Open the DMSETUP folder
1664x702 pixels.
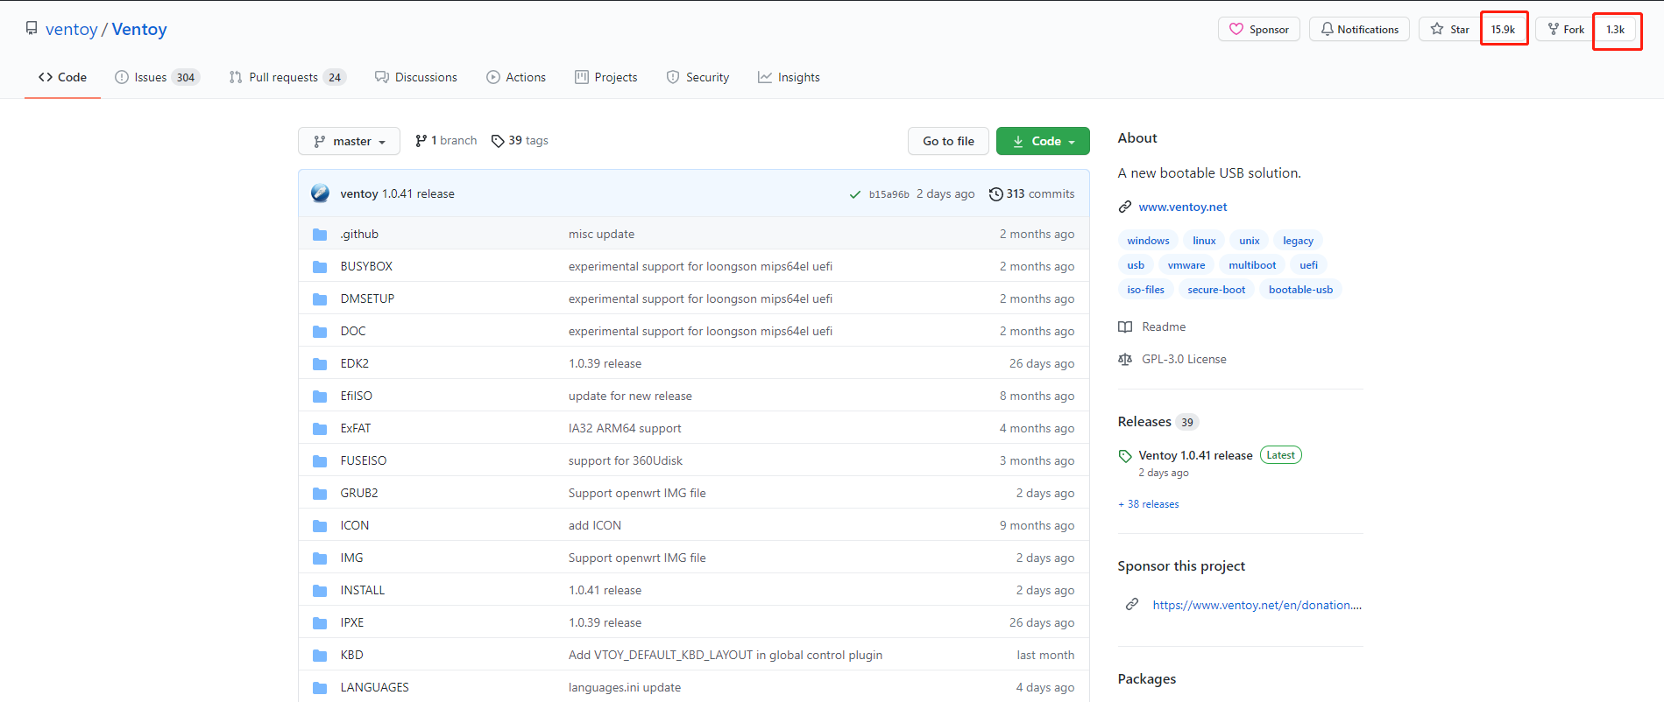click(367, 298)
